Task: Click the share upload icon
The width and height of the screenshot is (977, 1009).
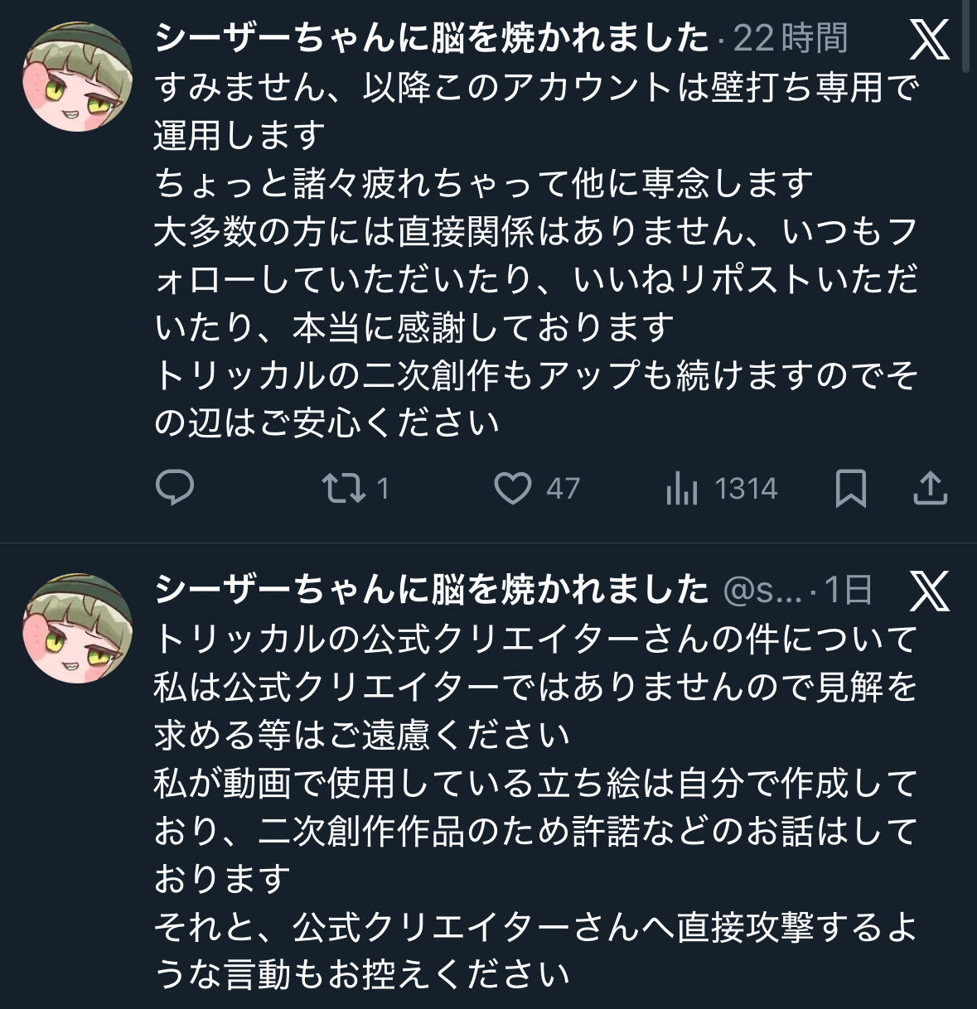Action: [930, 488]
